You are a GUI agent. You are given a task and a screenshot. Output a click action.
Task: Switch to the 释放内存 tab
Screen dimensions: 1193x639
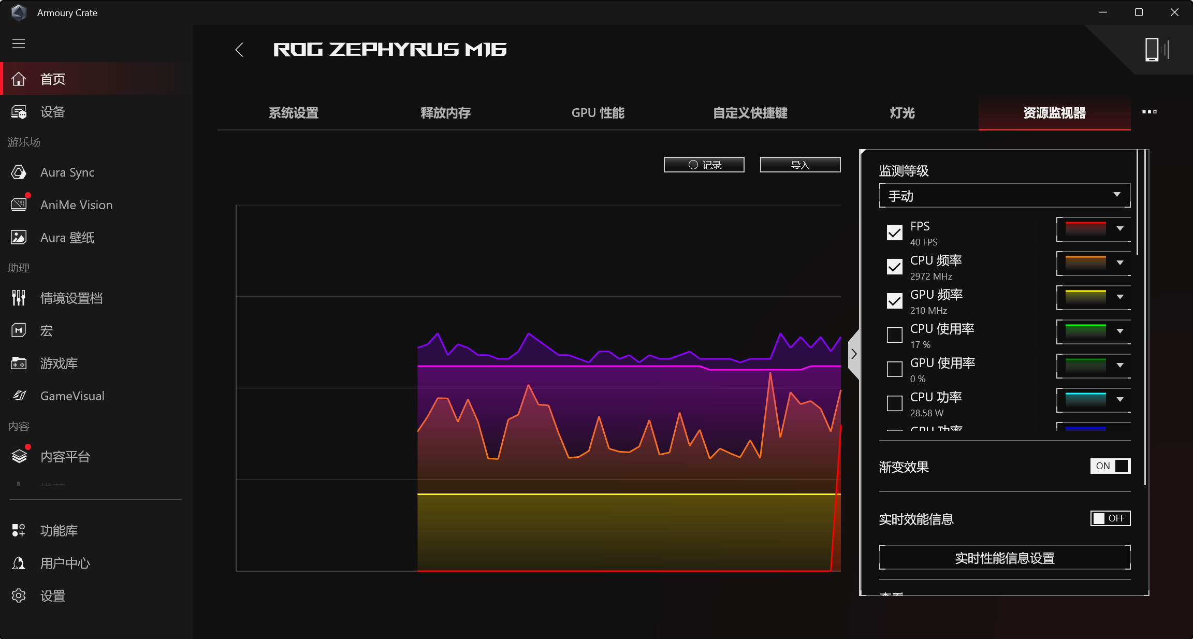pos(446,113)
